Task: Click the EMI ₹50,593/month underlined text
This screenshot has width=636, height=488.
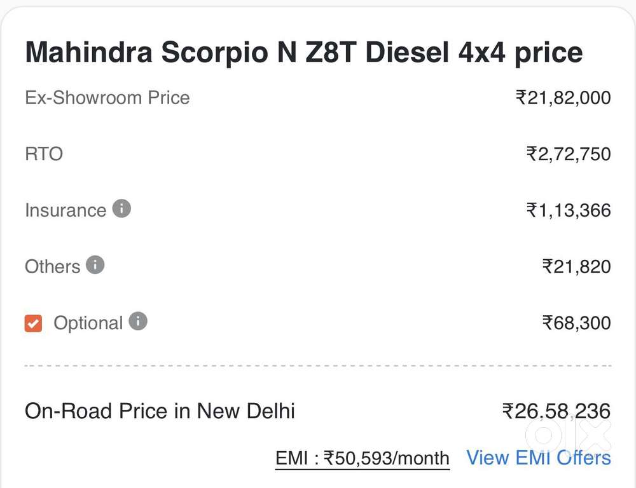Action: point(362,457)
